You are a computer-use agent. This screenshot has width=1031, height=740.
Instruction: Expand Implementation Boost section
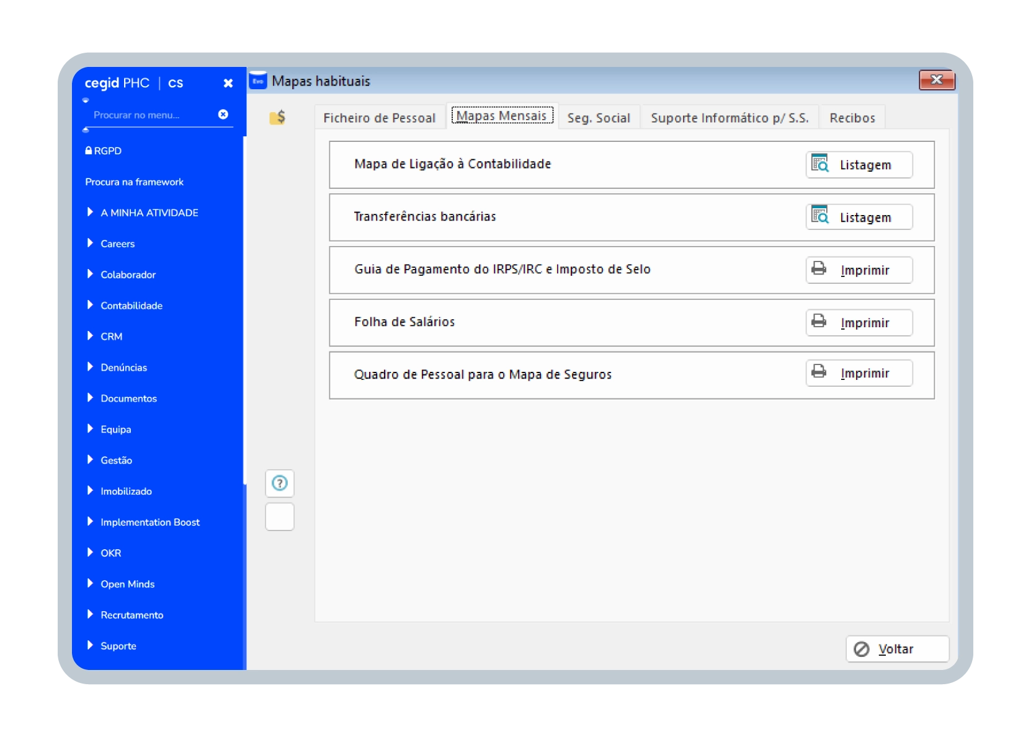tap(143, 522)
